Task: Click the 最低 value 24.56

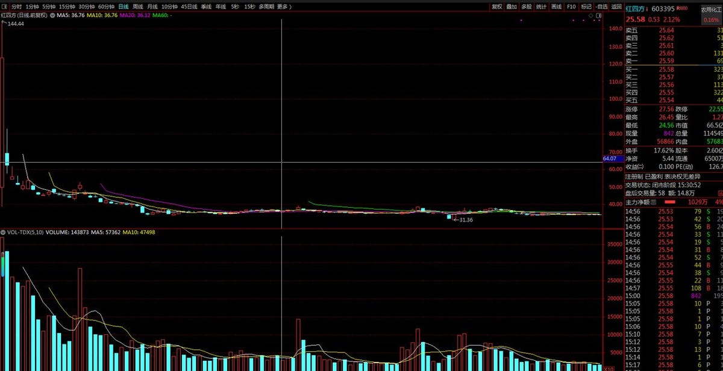Action: [x=667, y=125]
